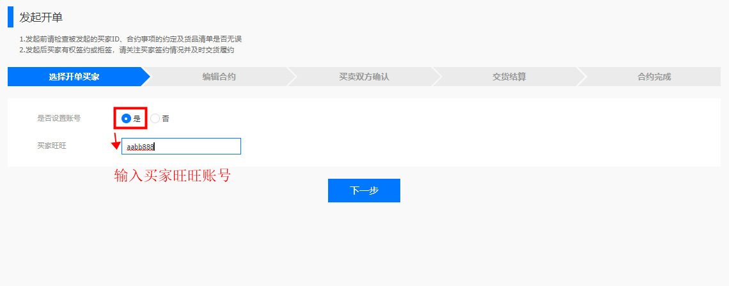Click the blue bar beside 发起开单 title

click(x=10, y=17)
